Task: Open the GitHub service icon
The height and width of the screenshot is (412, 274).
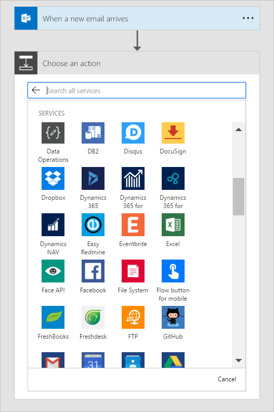Action: tap(173, 317)
